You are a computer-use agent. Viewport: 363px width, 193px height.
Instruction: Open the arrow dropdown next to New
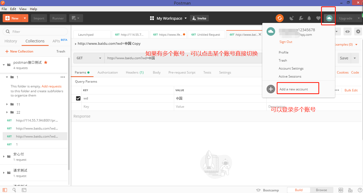tap(25, 18)
